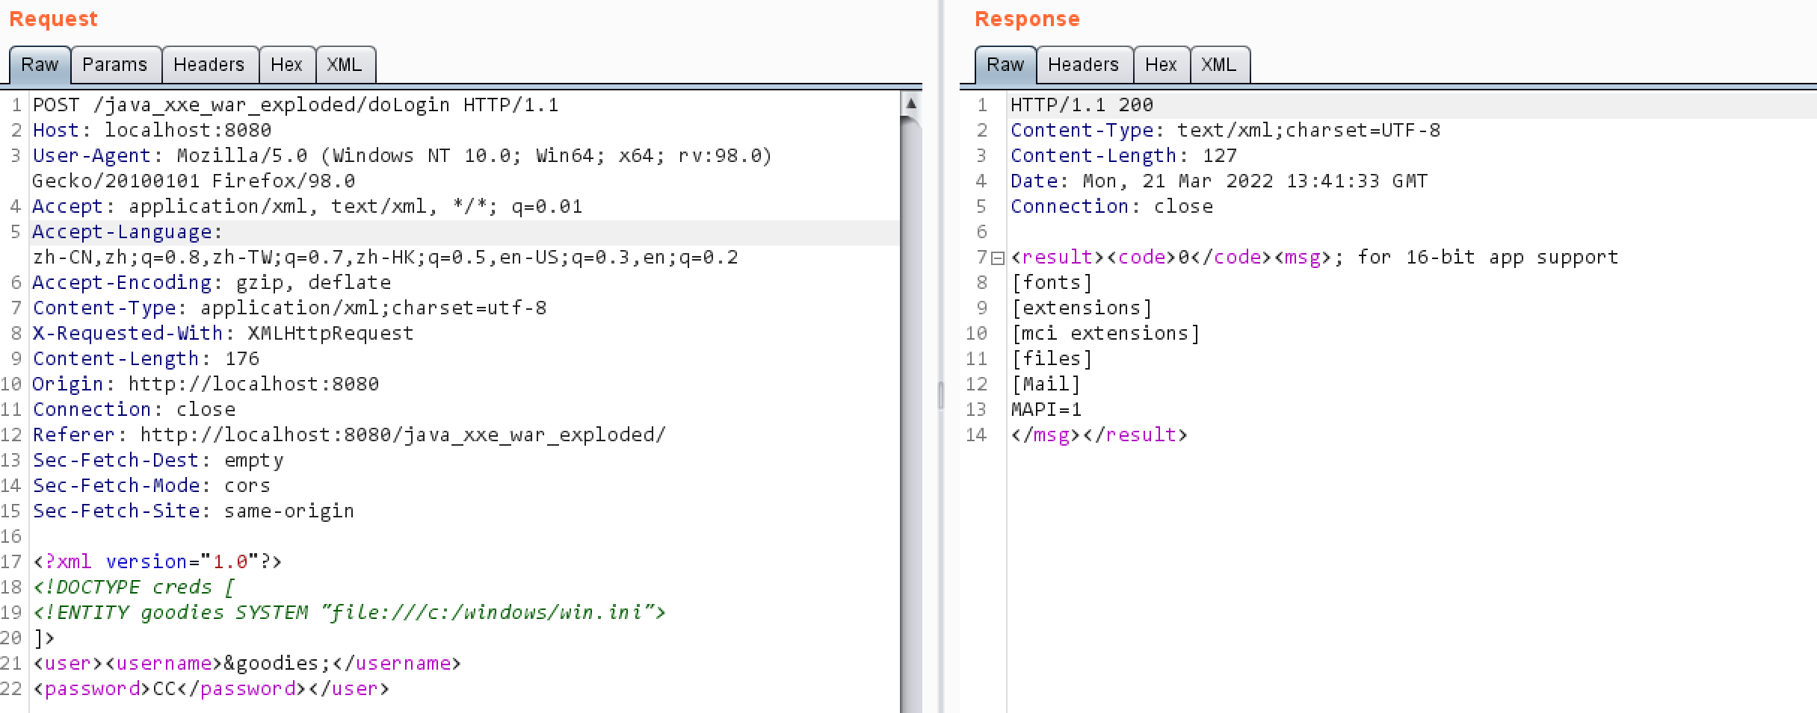Click the [mci extensions] response line
The image size is (1817, 713).
point(1105,333)
